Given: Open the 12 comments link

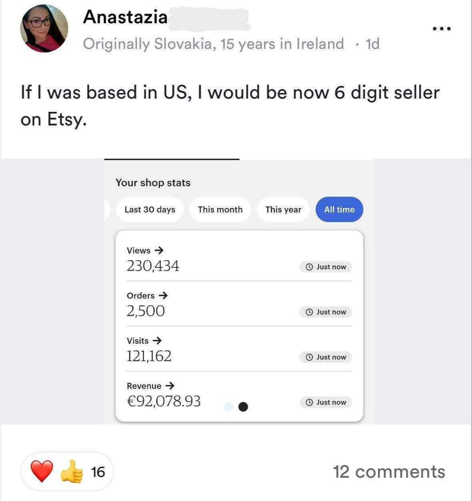Looking at the screenshot, I should click(389, 472).
